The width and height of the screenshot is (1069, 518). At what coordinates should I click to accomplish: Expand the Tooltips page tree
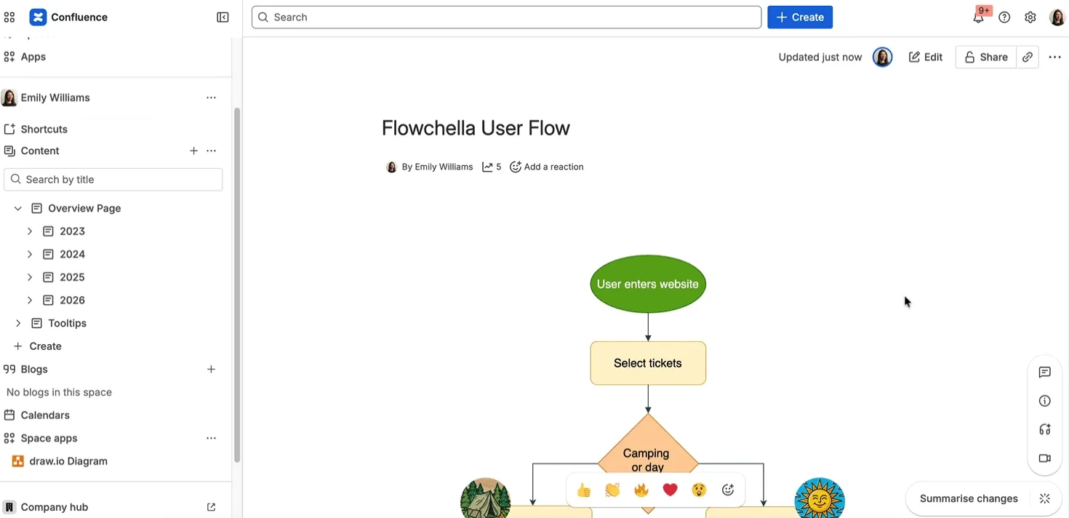[x=18, y=323]
